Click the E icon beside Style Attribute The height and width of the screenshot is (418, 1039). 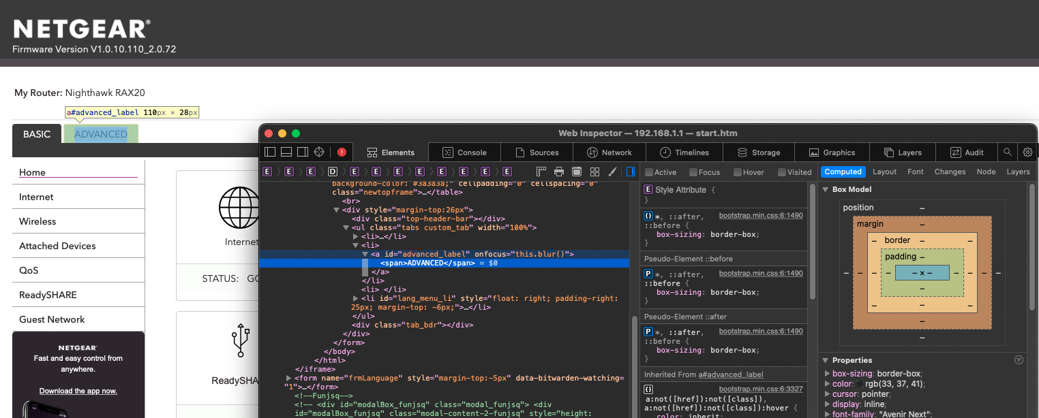point(648,190)
